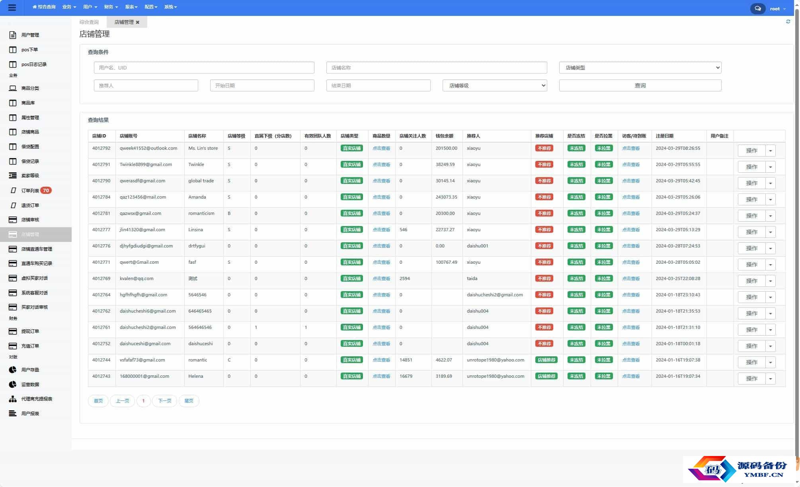Screen dimensions: 800x487
Task: Expand the 财务 top menu
Action: [x=111, y=7]
